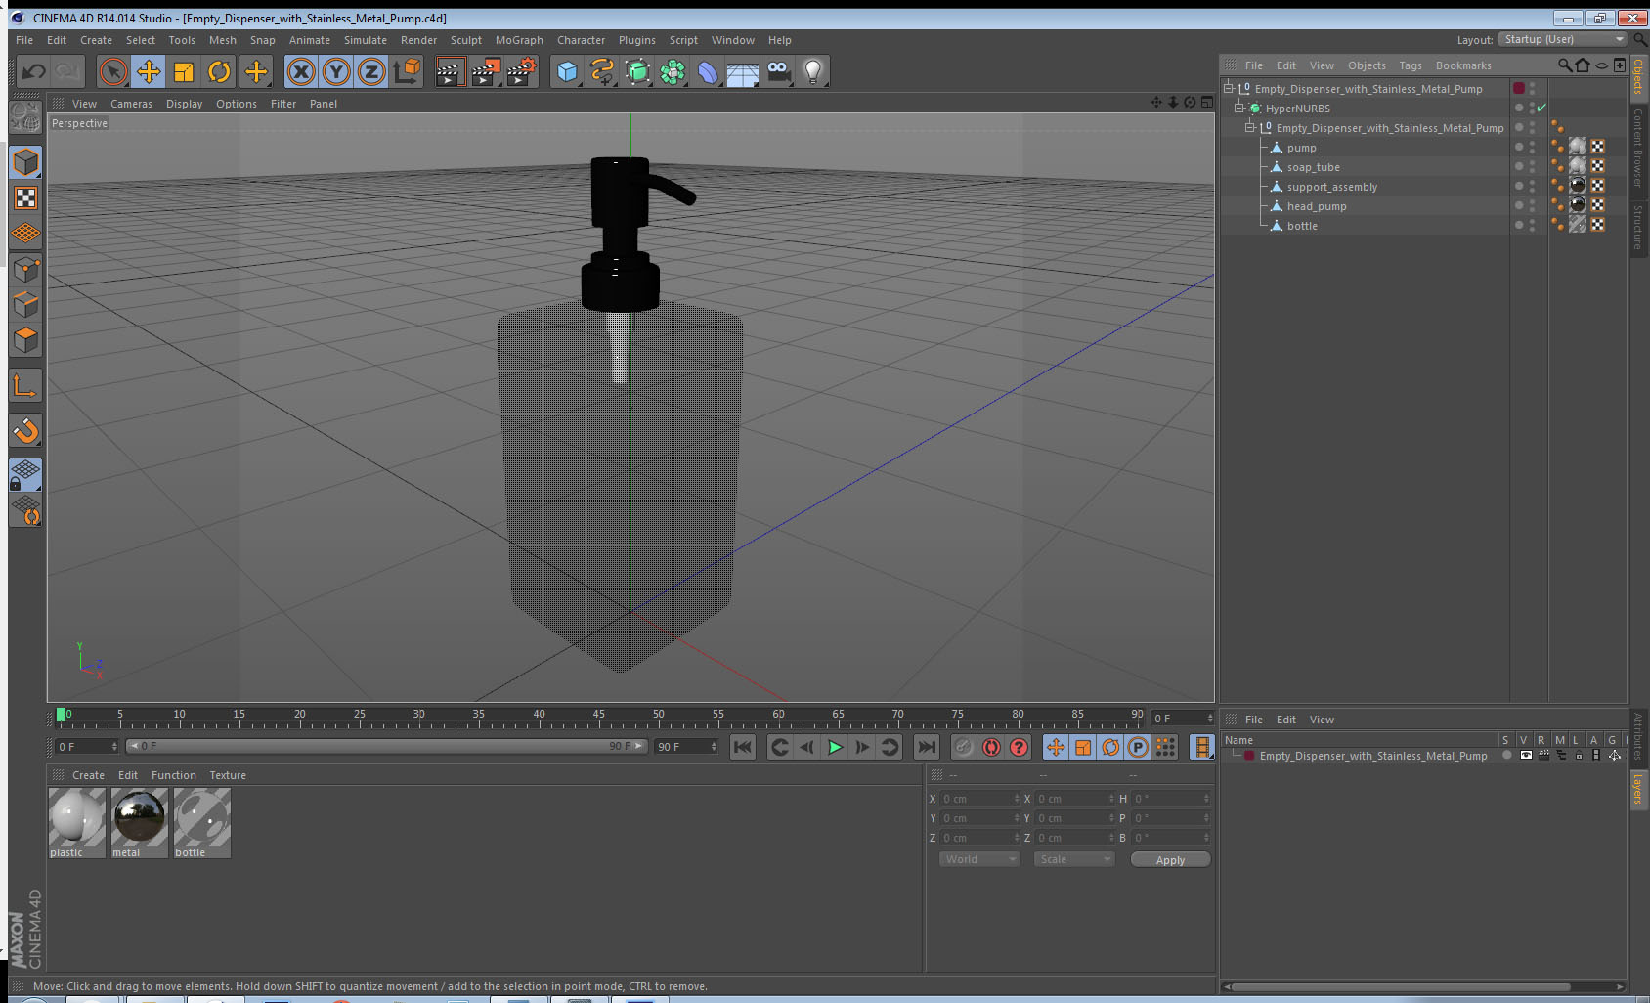
Task: Render to Picture Viewer icon
Action: point(486,71)
